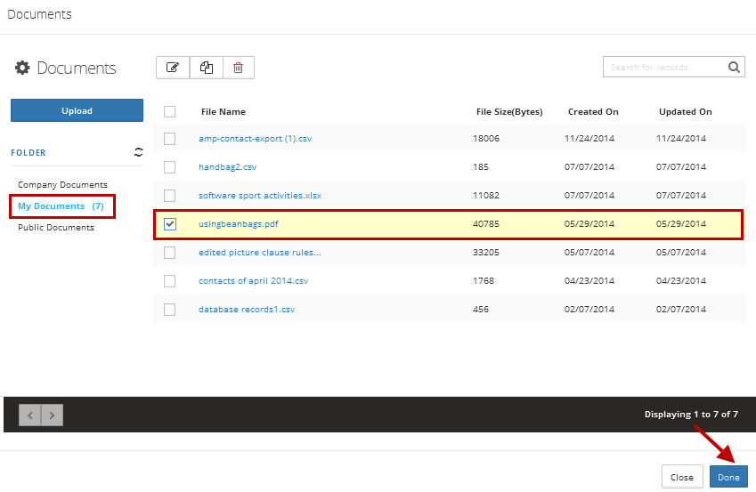
Task: Check the handbag2.csv checkbox
Action: pos(170,167)
